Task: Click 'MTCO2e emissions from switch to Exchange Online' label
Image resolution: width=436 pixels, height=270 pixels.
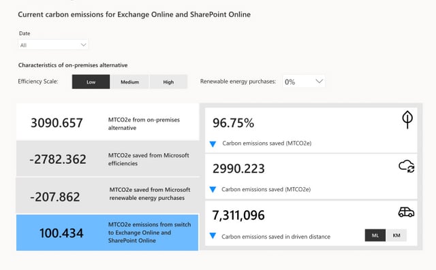Action: 150,233
